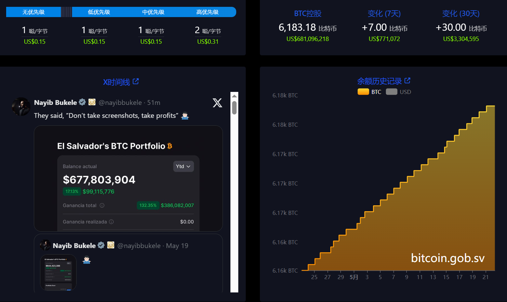Click the US$771,072 value

(x=384, y=39)
